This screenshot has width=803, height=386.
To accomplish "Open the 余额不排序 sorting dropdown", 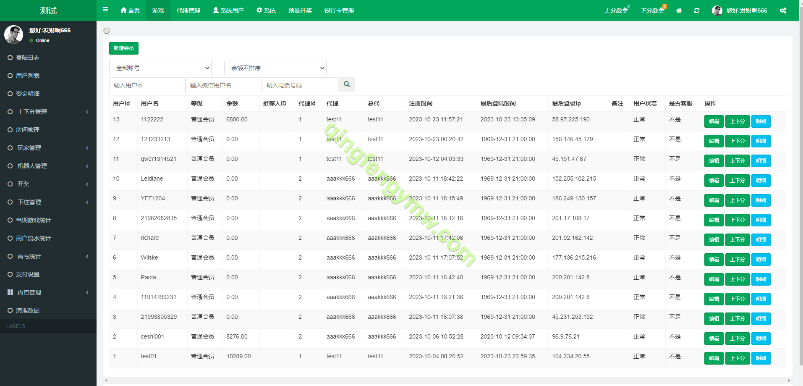I will point(275,68).
